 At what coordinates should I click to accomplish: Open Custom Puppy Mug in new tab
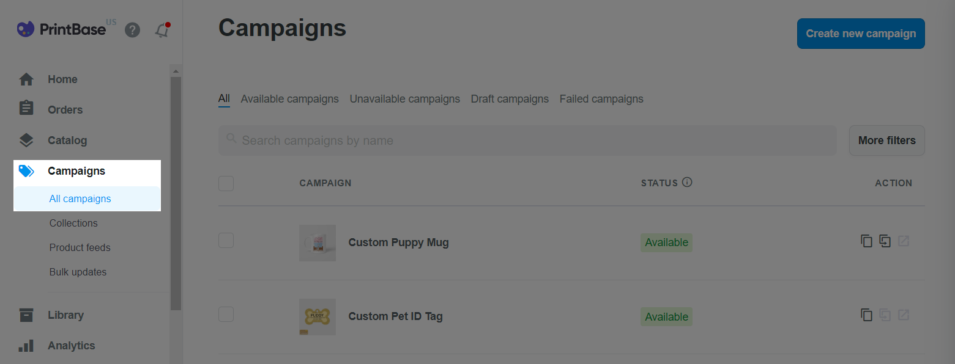pyautogui.click(x=903, y=241)
